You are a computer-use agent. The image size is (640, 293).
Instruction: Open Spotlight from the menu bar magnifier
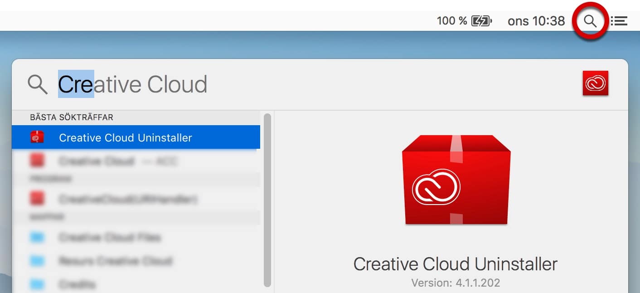pos(590,21)
